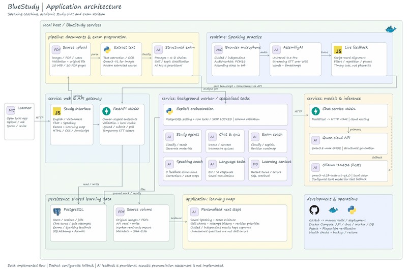This screenshot has width=410, height=273.
Task: Click the 'analysis job' label
Action: [211, 89]
